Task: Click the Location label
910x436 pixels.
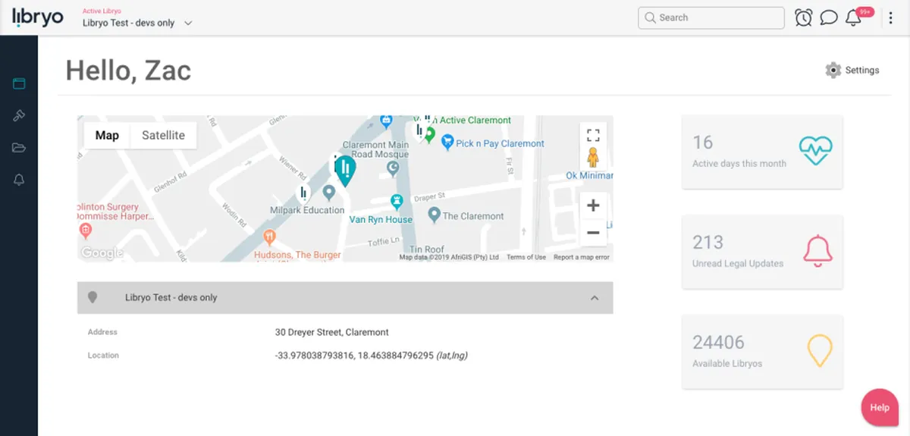Action: (103, 355)
